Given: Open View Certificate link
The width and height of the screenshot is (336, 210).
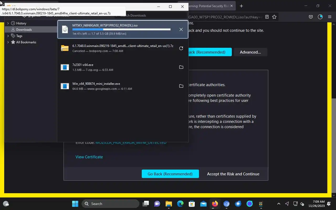Looking at the screenshot, I should coord(89,157).
